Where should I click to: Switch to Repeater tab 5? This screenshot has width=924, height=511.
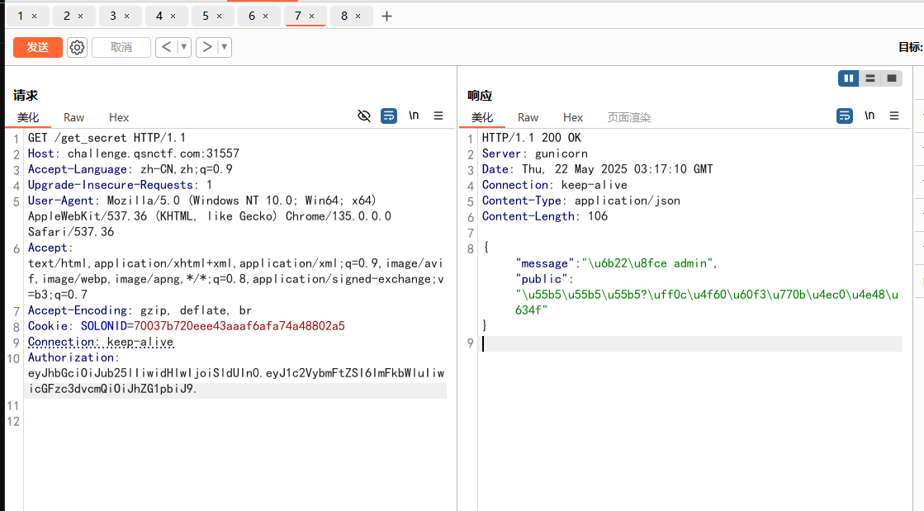(205, 16)
